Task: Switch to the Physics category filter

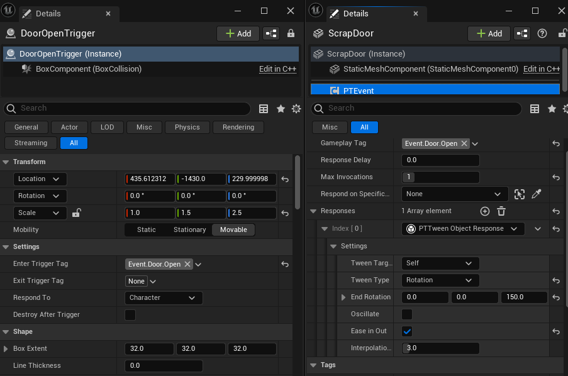Action: tap(187, 127)
